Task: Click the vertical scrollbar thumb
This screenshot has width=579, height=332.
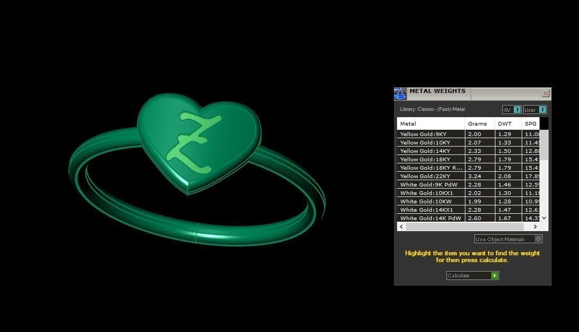Action: [x=544, y=145]
